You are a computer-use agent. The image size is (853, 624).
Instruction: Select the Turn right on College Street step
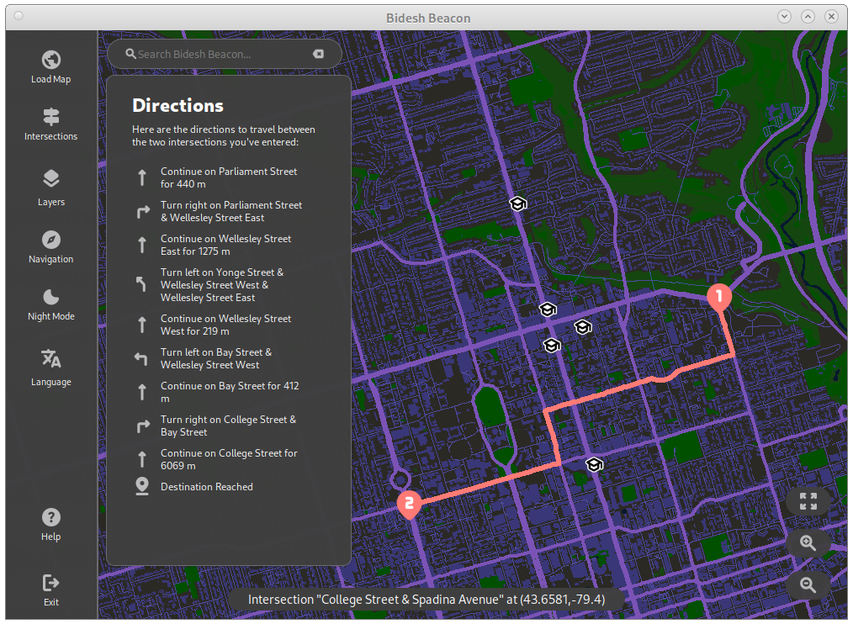[x=227, y=426]
